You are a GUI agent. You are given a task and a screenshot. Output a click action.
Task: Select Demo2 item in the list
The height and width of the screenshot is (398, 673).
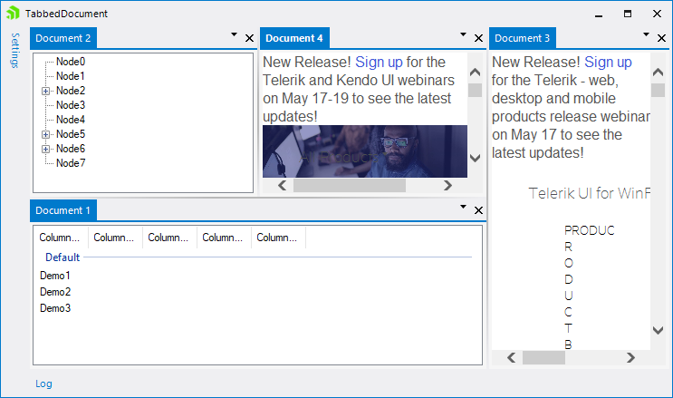point(55,292)
